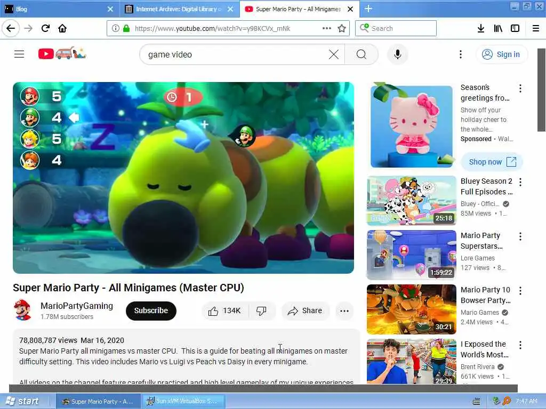
Task: Open options for Mario Party Superstars video
Action: pyautogui.click(x=520, y=236)
